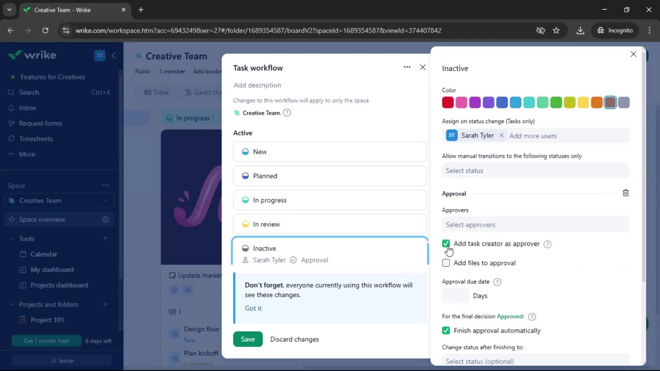This screenshot has width=660, height=371.
Task: Open the Incognito indicator
Action: click(615, 31)
